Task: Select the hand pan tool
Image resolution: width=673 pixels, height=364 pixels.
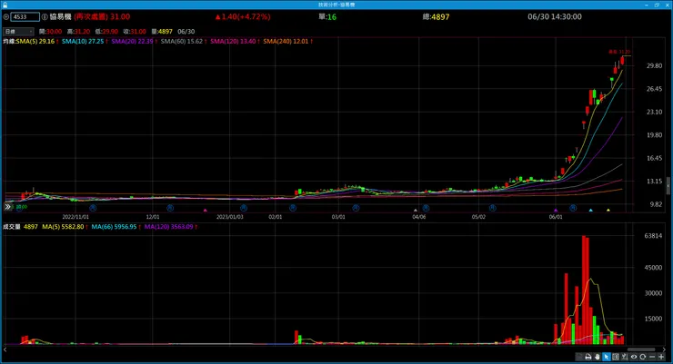Action: click(x=597, y=357)
